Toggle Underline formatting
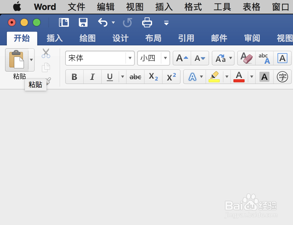The width and height of the screenshot is (293, 225). pos(110,77)
